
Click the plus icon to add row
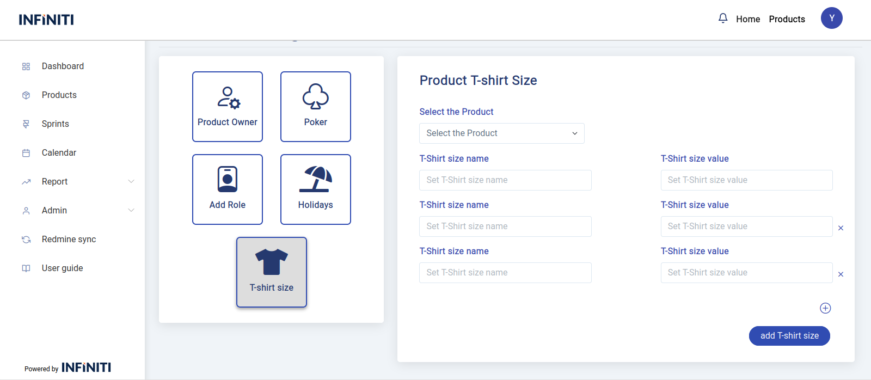pyautogui.click(x=825, y=308)
